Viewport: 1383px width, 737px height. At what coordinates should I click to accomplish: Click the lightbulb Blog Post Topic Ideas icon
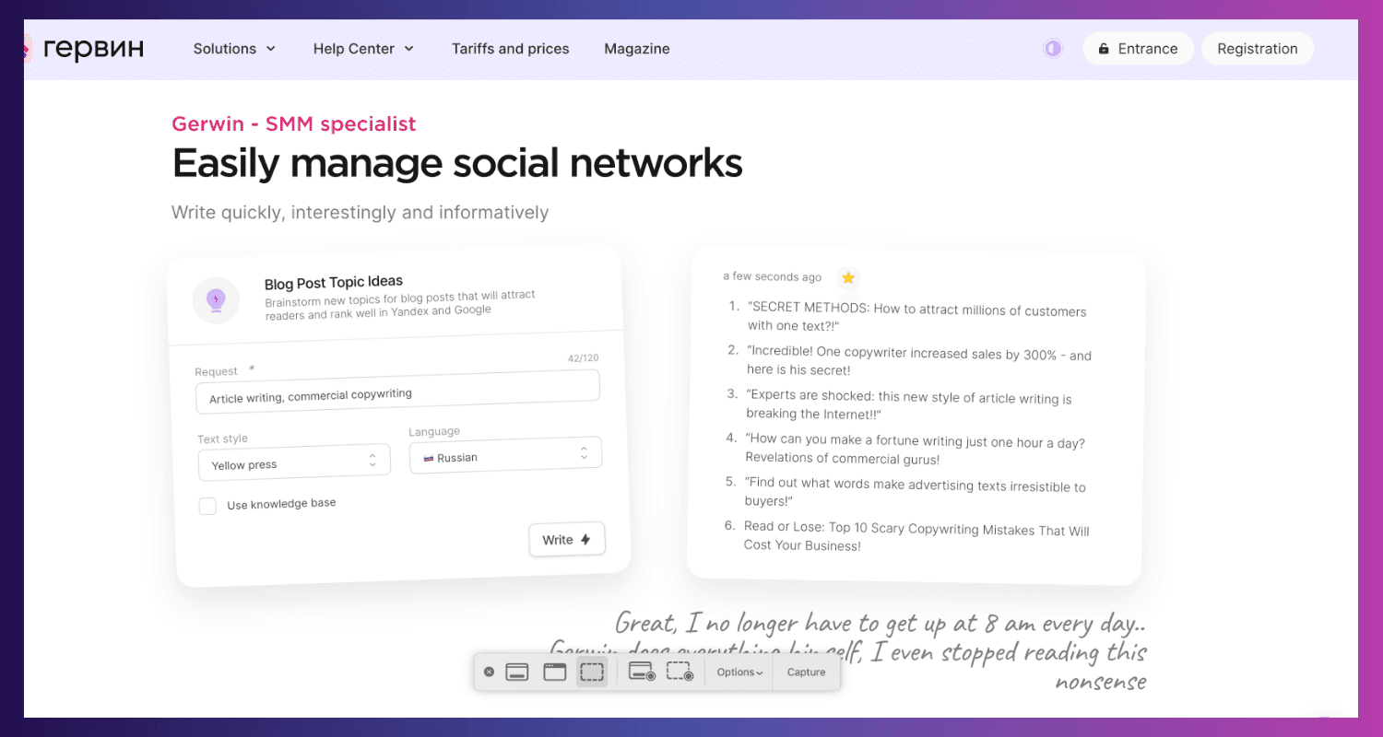pyautogui.click(x=216, y=299)
